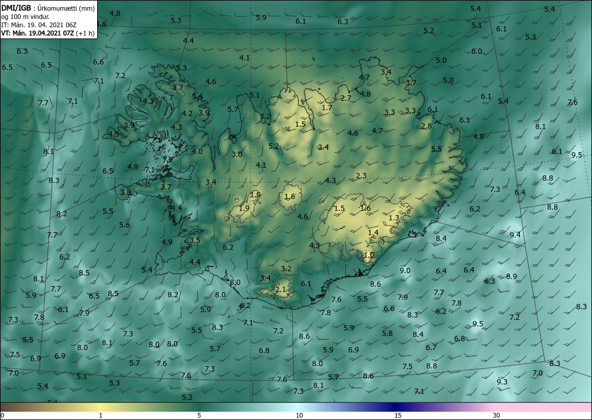Click the 2.4 value on the map
Image resolution: width=592 pixels, height=420 pixels.
[324, 148]
